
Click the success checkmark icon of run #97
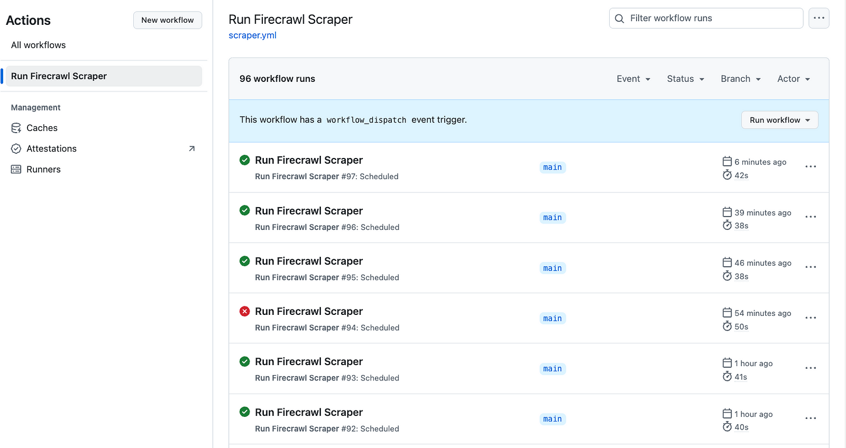click(244, 160)
